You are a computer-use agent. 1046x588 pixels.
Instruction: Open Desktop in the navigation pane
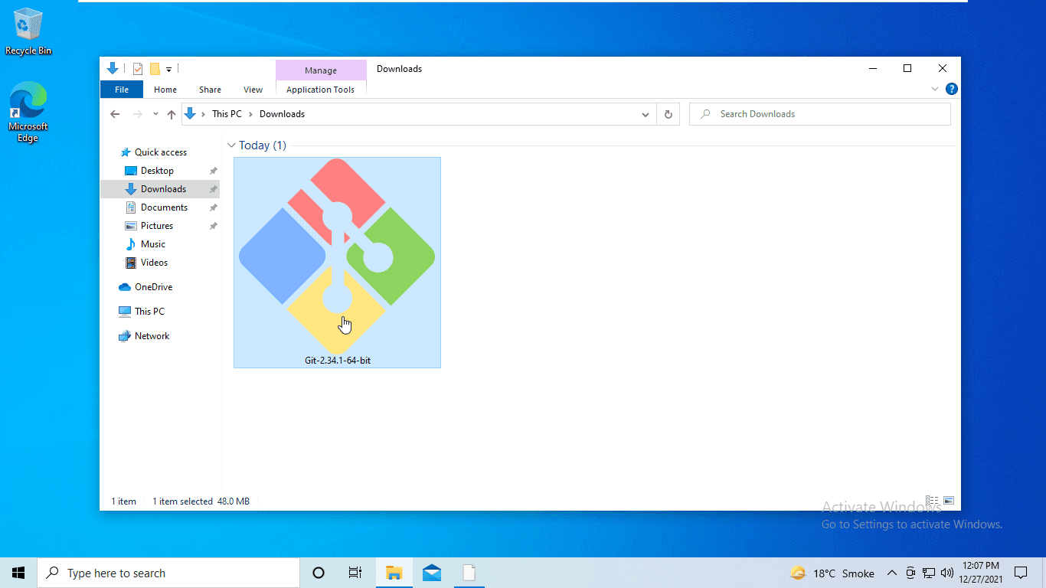(x=157, y=171)
